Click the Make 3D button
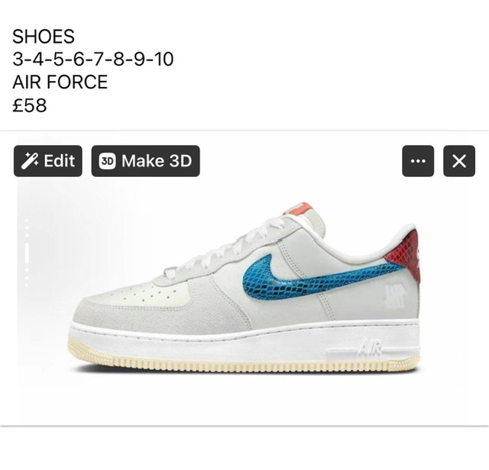 tap(146, 161)
